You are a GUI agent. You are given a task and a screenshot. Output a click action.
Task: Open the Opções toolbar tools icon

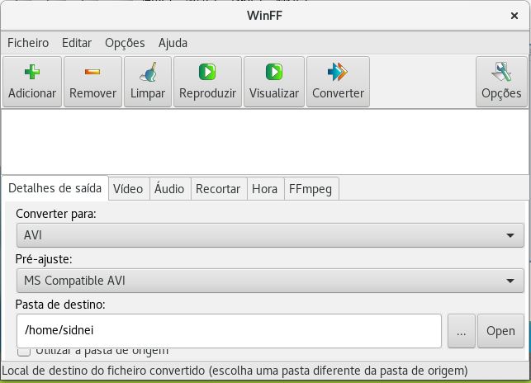click(x=501, y=72)
